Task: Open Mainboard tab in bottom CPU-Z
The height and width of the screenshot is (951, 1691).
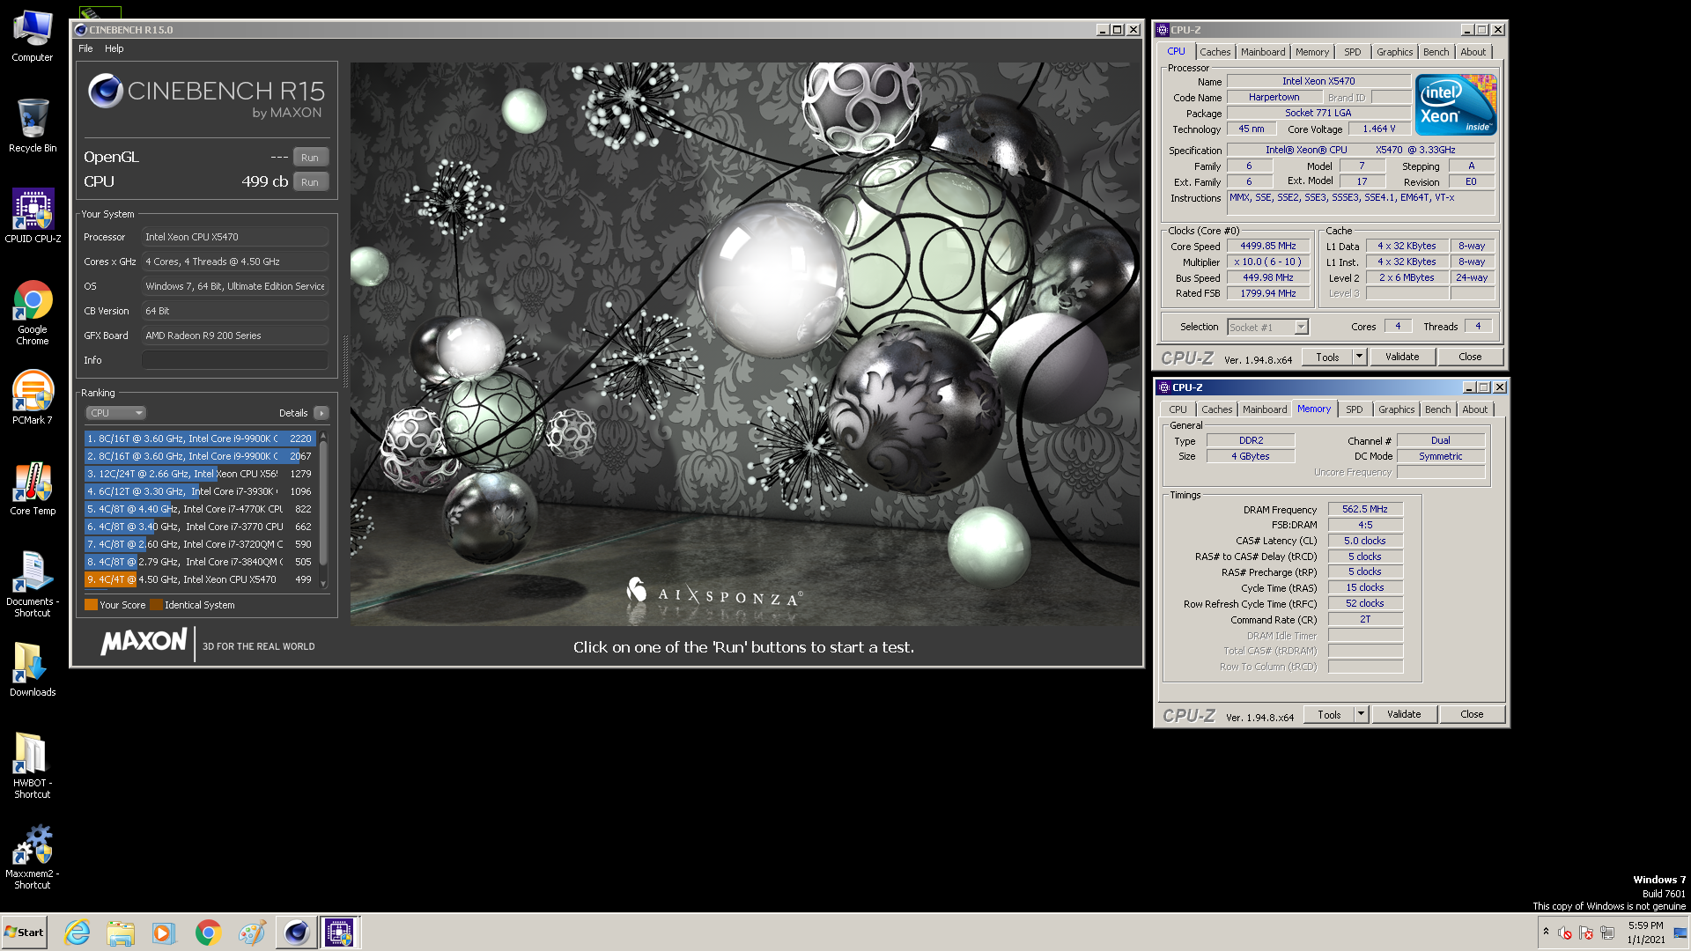Action: [x=1265, y=409]
